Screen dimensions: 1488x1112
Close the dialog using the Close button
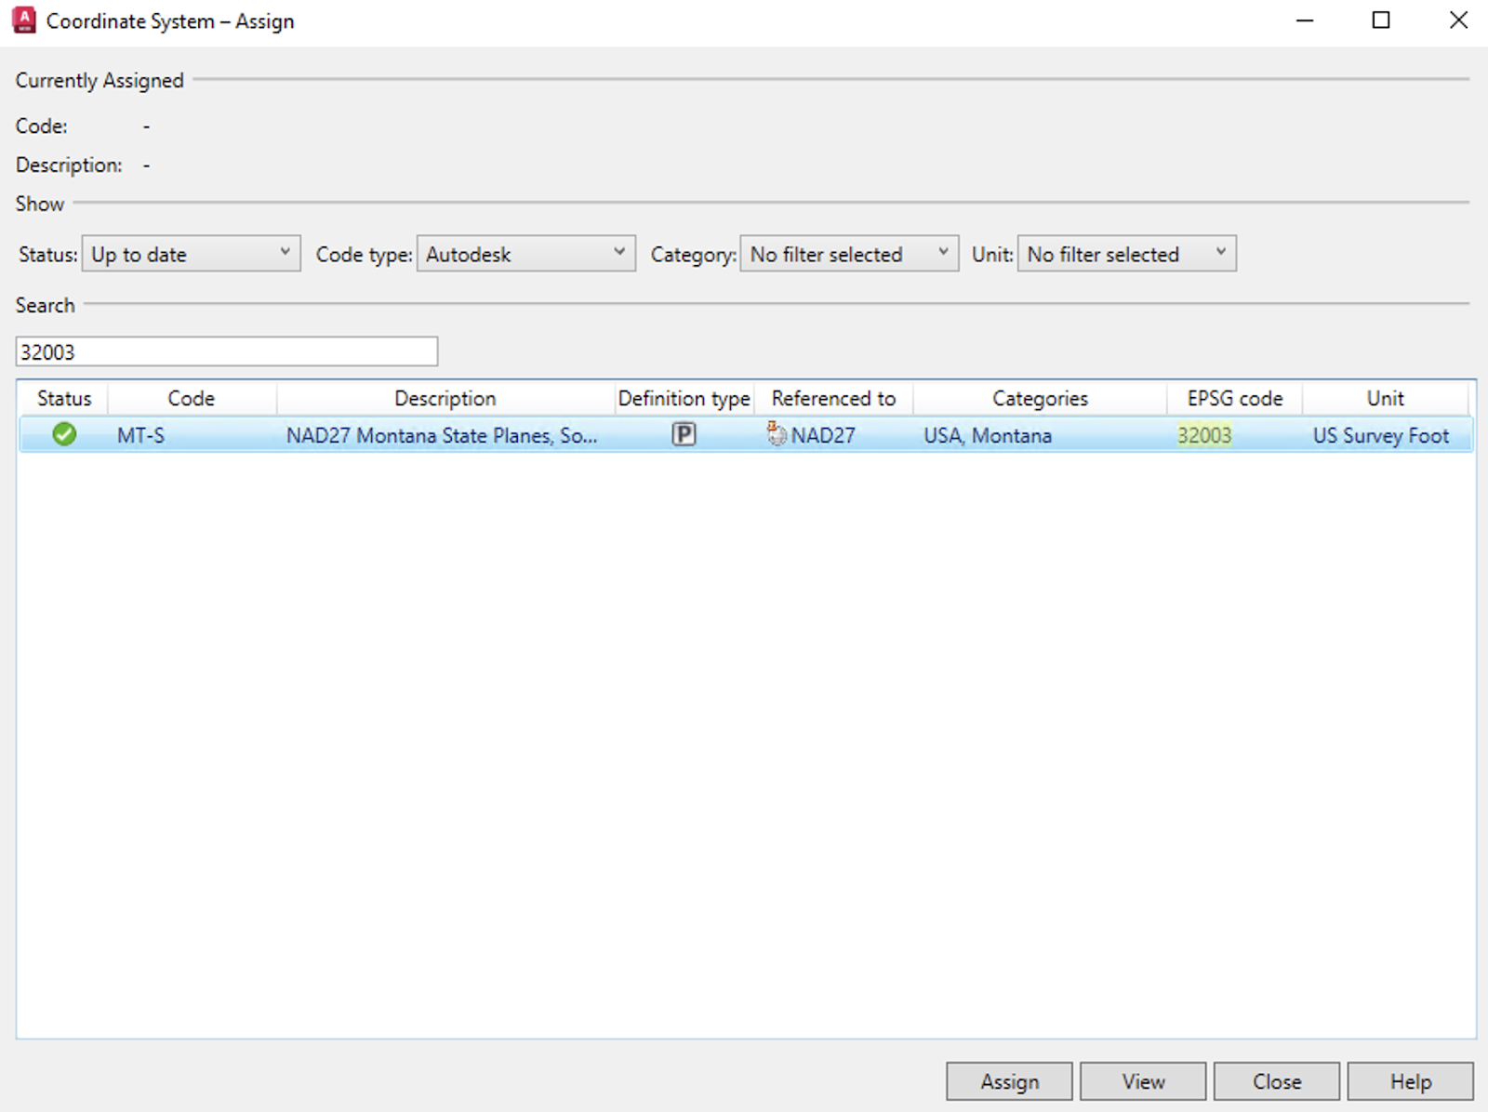1276,1081
